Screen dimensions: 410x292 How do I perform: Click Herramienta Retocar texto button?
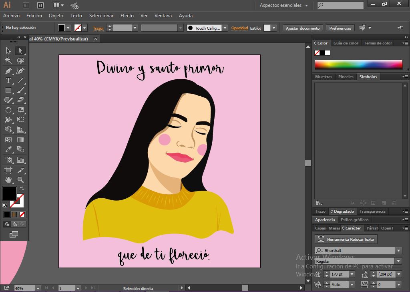(346, 239)
